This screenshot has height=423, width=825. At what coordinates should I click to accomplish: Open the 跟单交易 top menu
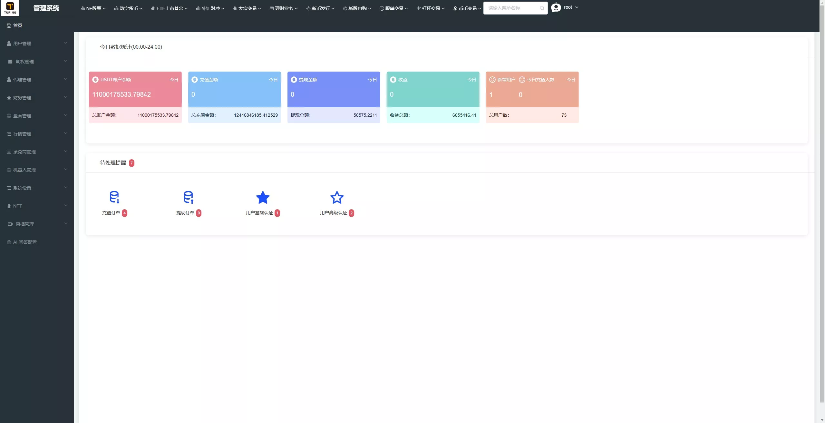pyautogui.click(x=394, y=8)
